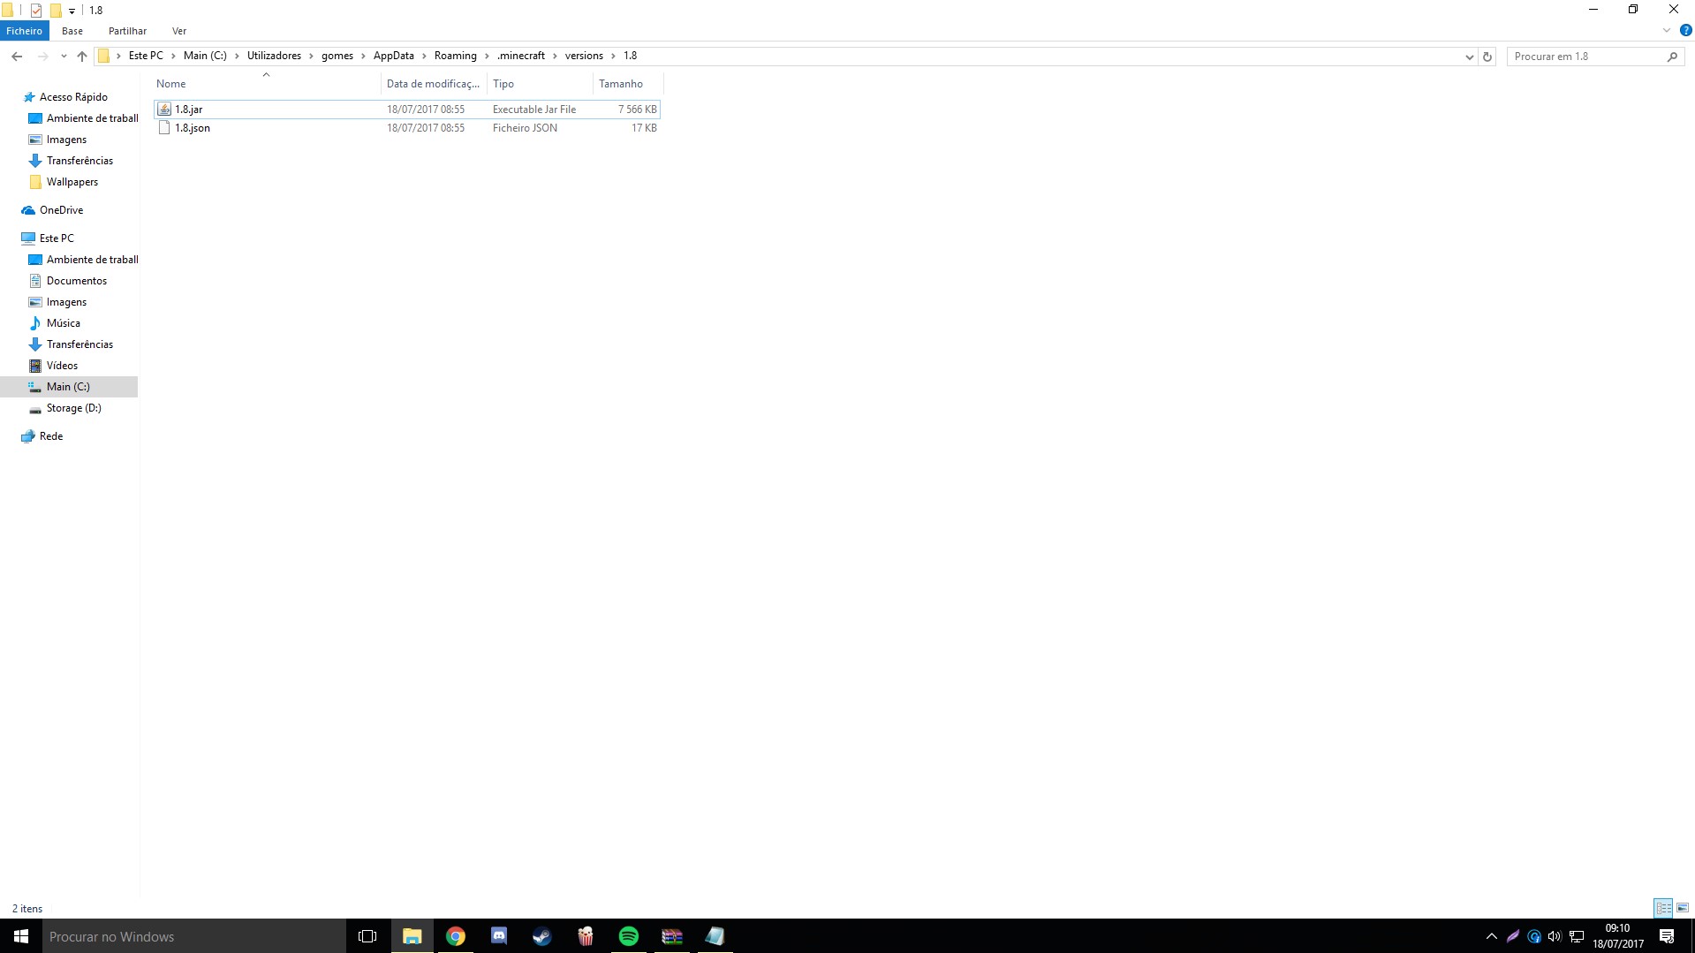Go back with the back arrow
1695x953 pixels.
(x=17, y=56)
